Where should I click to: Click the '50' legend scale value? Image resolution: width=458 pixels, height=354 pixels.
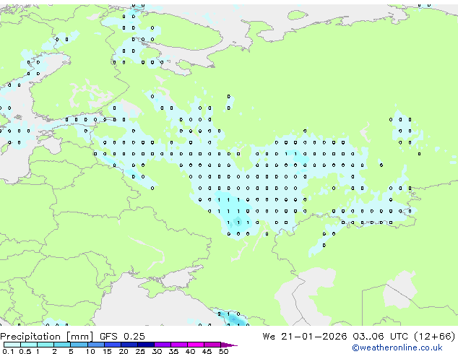click(x=223, y=351)
